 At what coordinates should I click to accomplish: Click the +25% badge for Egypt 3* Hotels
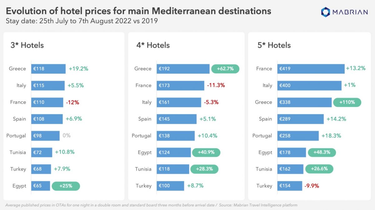(66, 186)
